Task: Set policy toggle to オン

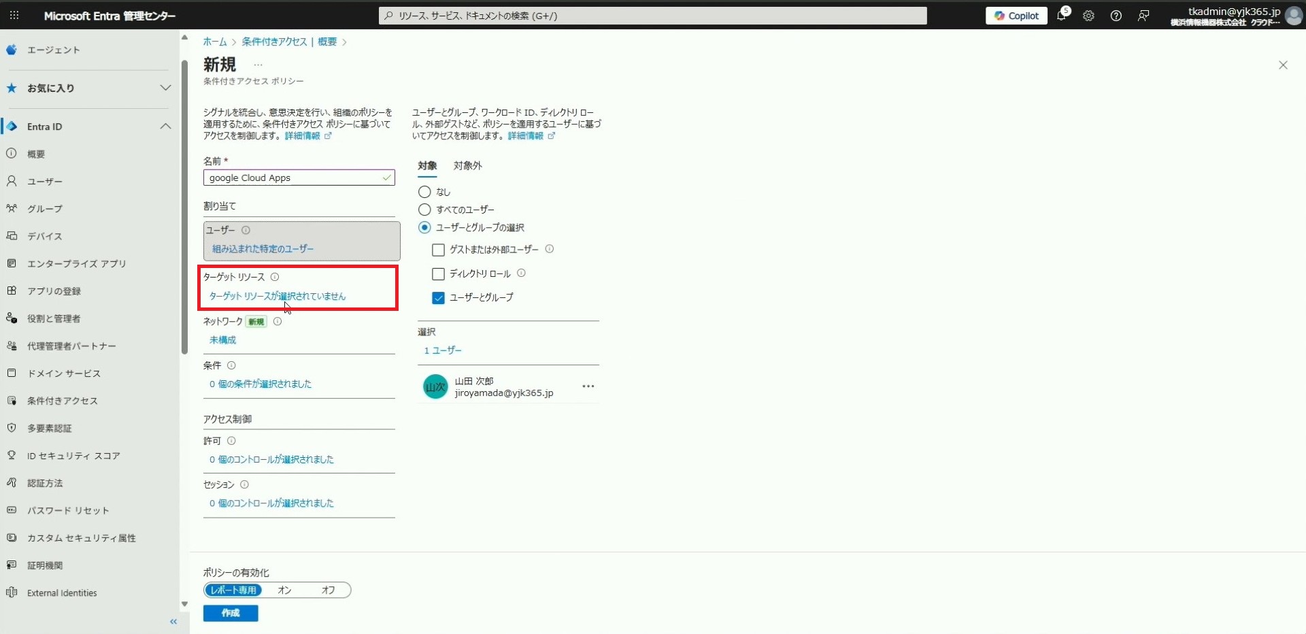Action: (x=284, y=590)
